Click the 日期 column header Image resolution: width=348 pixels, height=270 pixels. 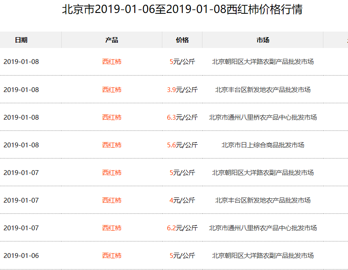21,40
